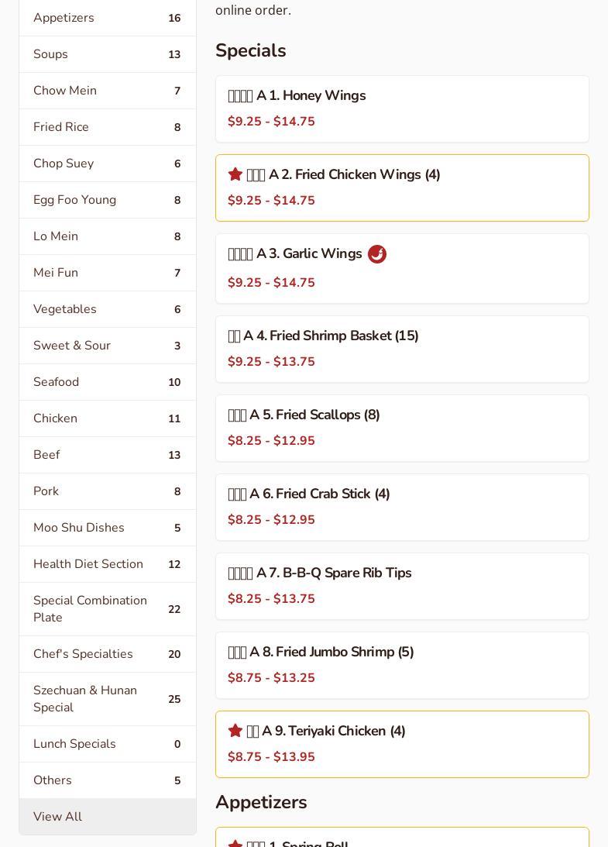
Task: Open the A 5. Fried Scallops item
Action: [402, 428]
